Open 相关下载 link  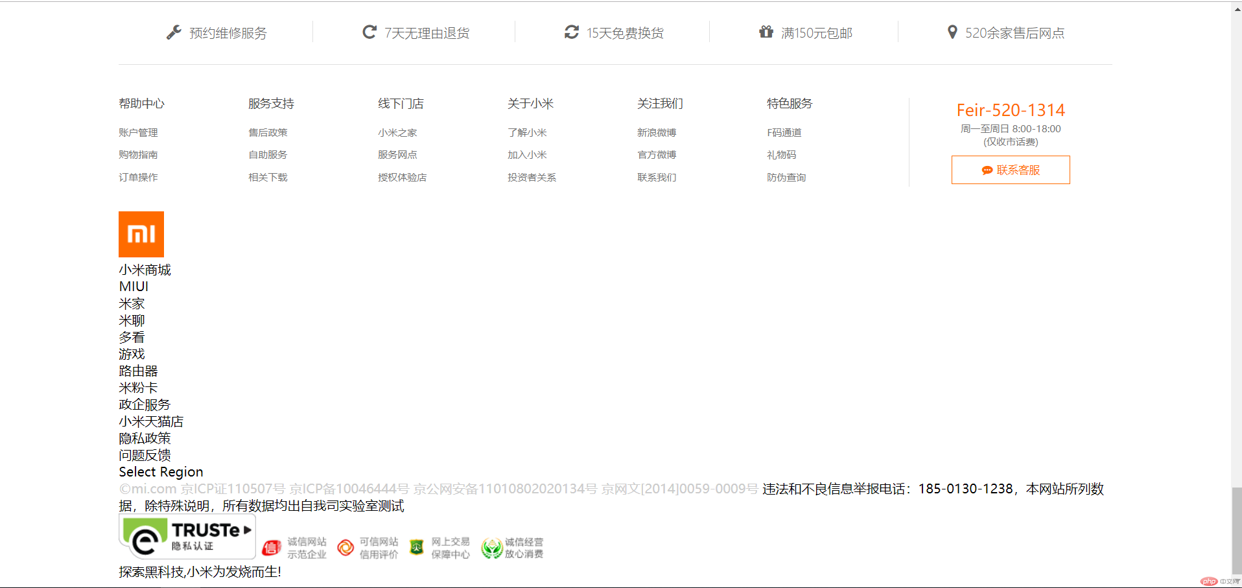[x=268, y=177]
